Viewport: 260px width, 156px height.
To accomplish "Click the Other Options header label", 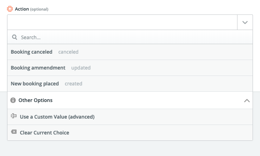I will [36, 100].
